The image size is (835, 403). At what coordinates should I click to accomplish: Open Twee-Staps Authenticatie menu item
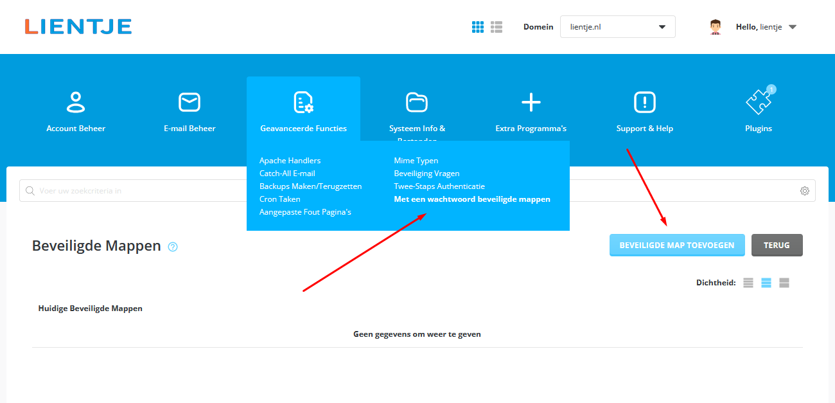pos(439,186)
